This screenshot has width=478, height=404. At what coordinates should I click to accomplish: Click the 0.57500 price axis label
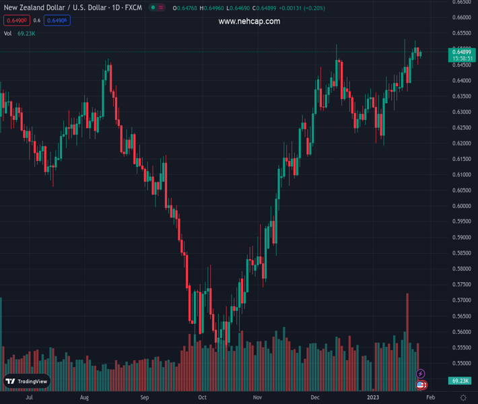point(462,284)
